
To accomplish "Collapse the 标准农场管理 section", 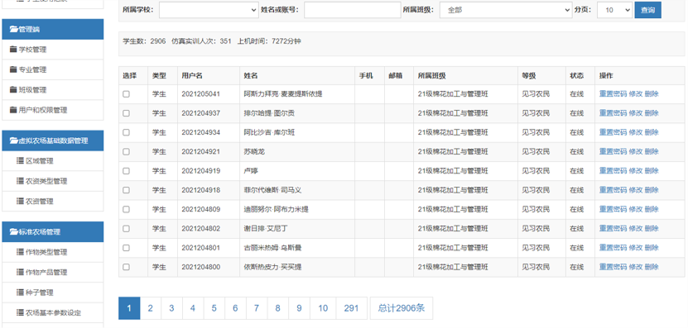I will (x=53, y=232).
